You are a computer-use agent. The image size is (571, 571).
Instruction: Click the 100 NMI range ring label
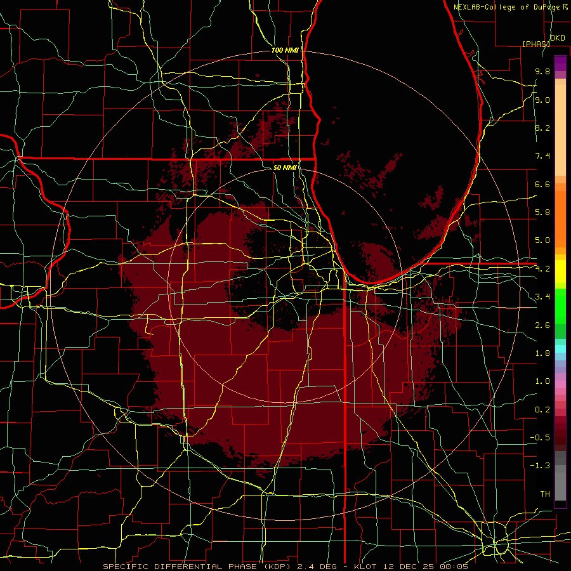[285, 50]
